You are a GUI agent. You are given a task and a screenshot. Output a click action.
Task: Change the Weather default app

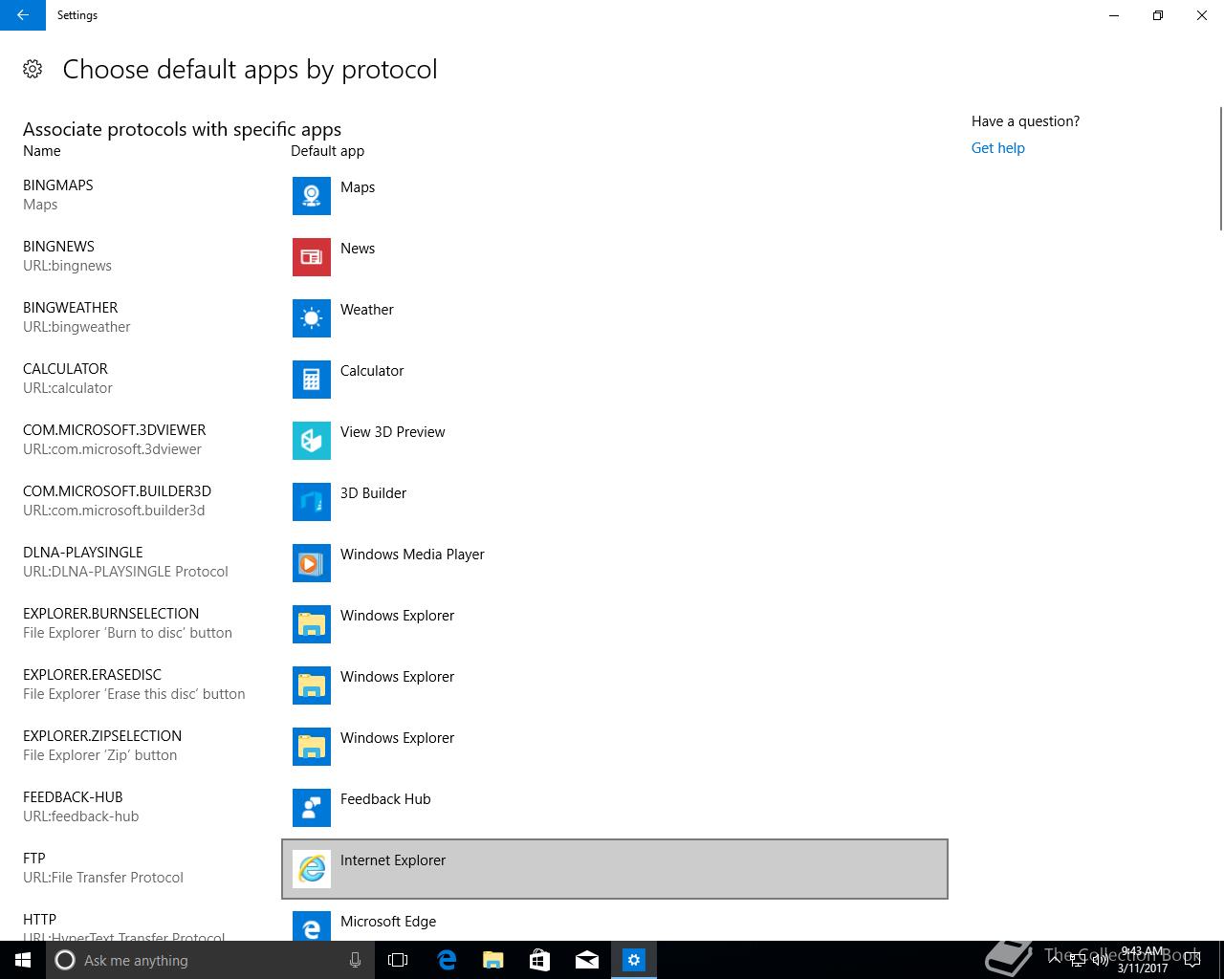click(615, 318)
